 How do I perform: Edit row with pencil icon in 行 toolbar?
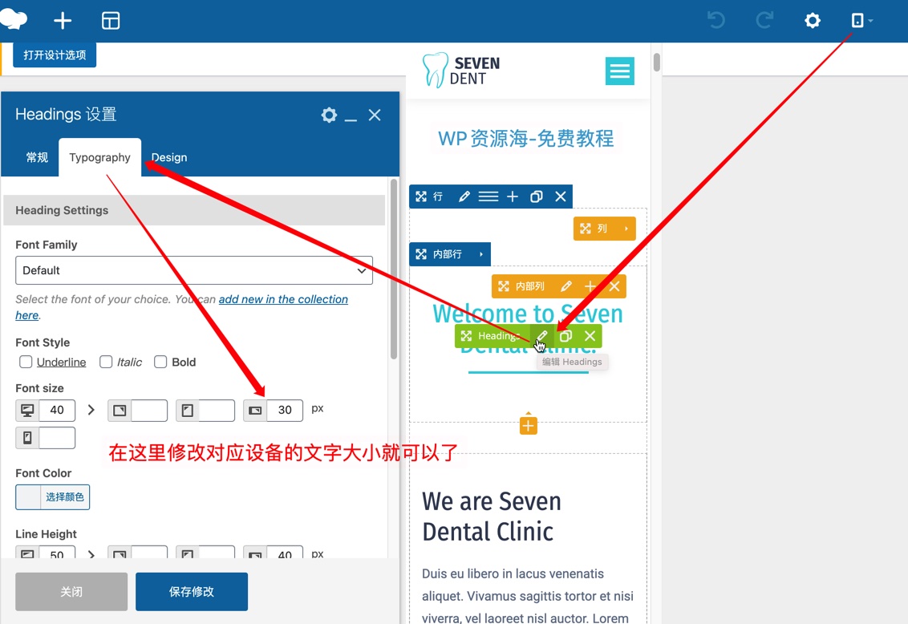pos(464,197)
